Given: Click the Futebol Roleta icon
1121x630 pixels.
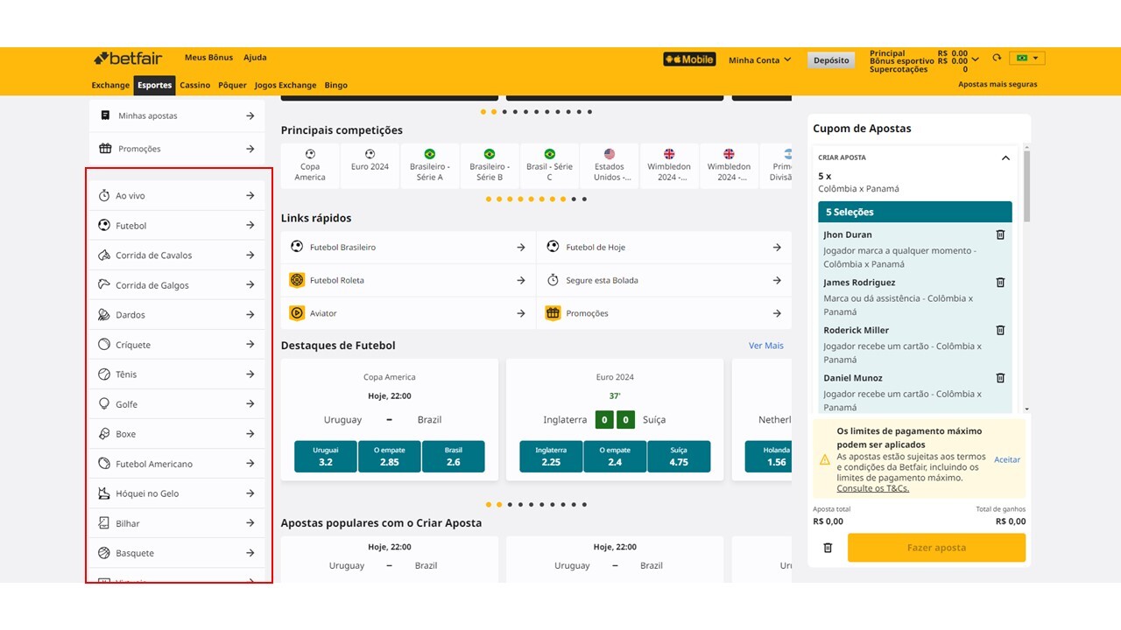Looking at the screenshot, I should [x=297, y=280].
